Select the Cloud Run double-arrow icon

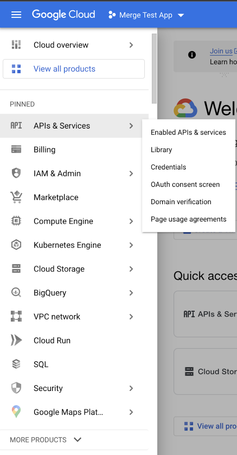(x=16, y=340)
